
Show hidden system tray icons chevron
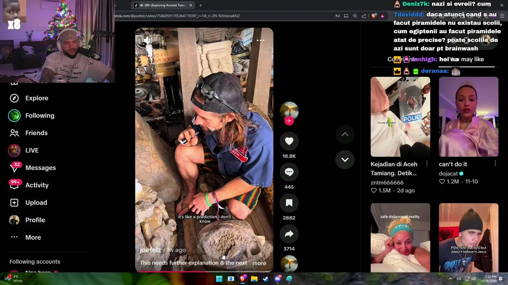coord(450,279)
